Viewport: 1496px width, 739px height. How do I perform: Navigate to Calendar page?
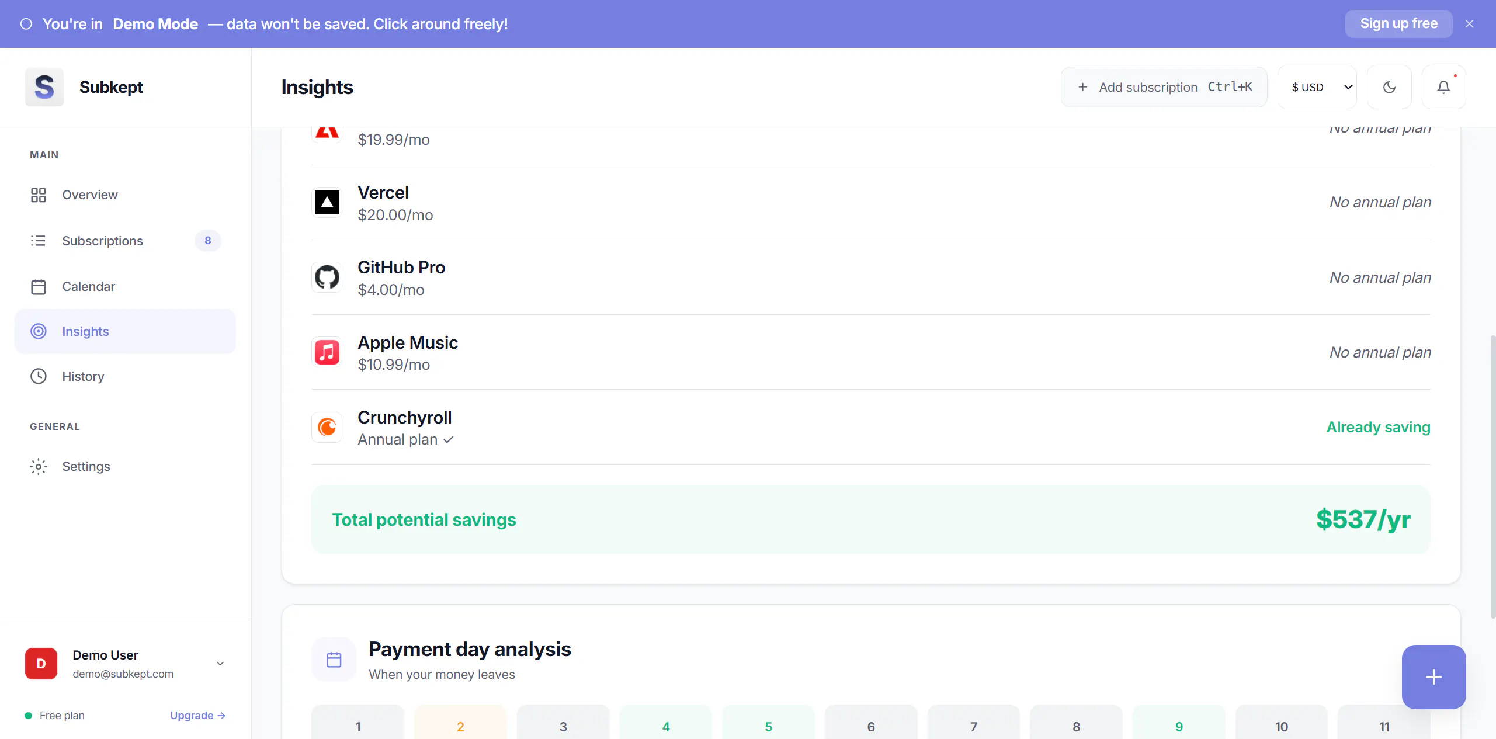click(125, 287)
